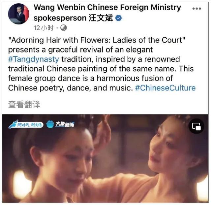Open the 12小时 post timestamp
This screenshot has height=205, width=211.
click(44, 28)
